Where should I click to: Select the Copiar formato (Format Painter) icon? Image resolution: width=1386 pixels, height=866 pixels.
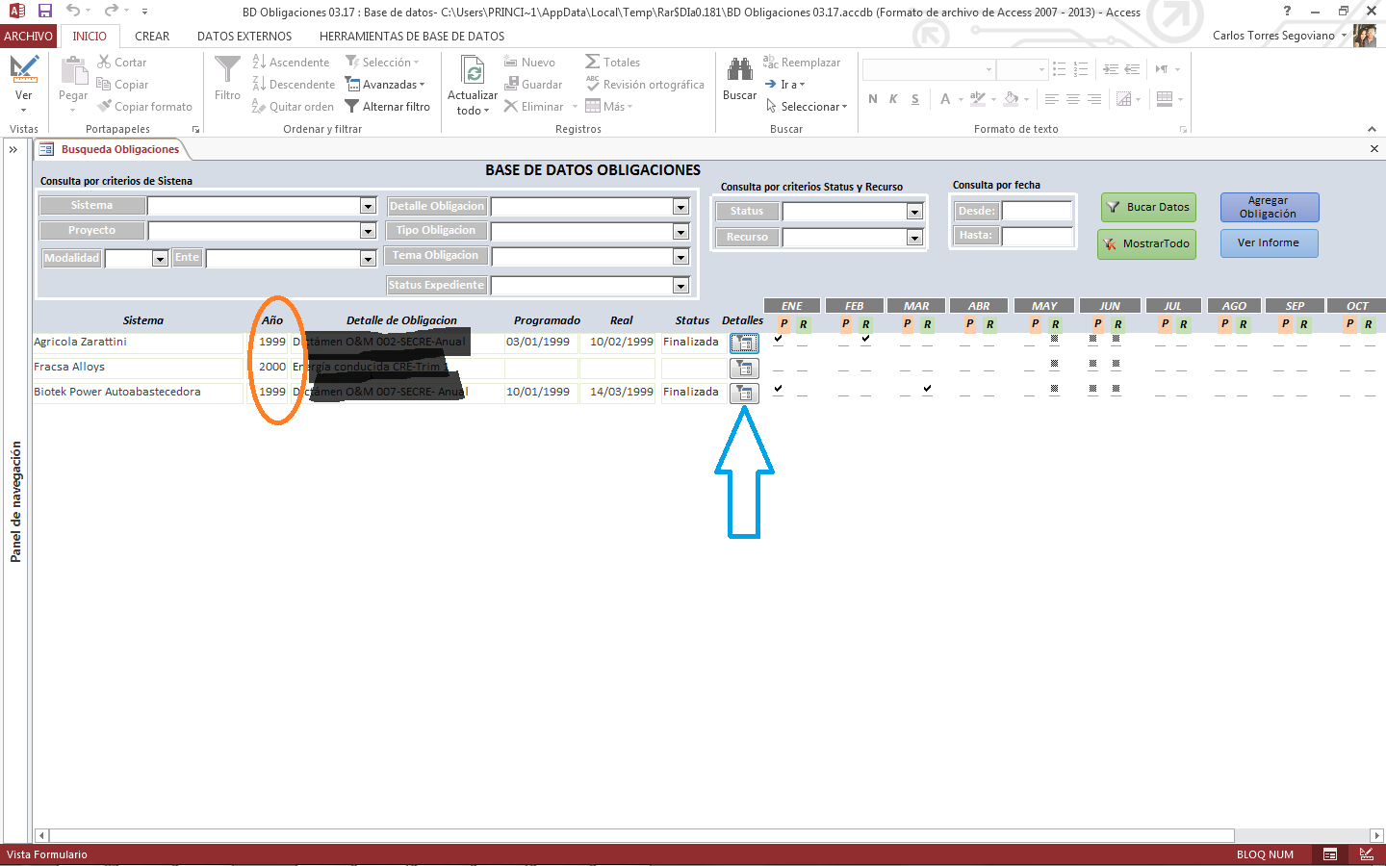[104, 106]
